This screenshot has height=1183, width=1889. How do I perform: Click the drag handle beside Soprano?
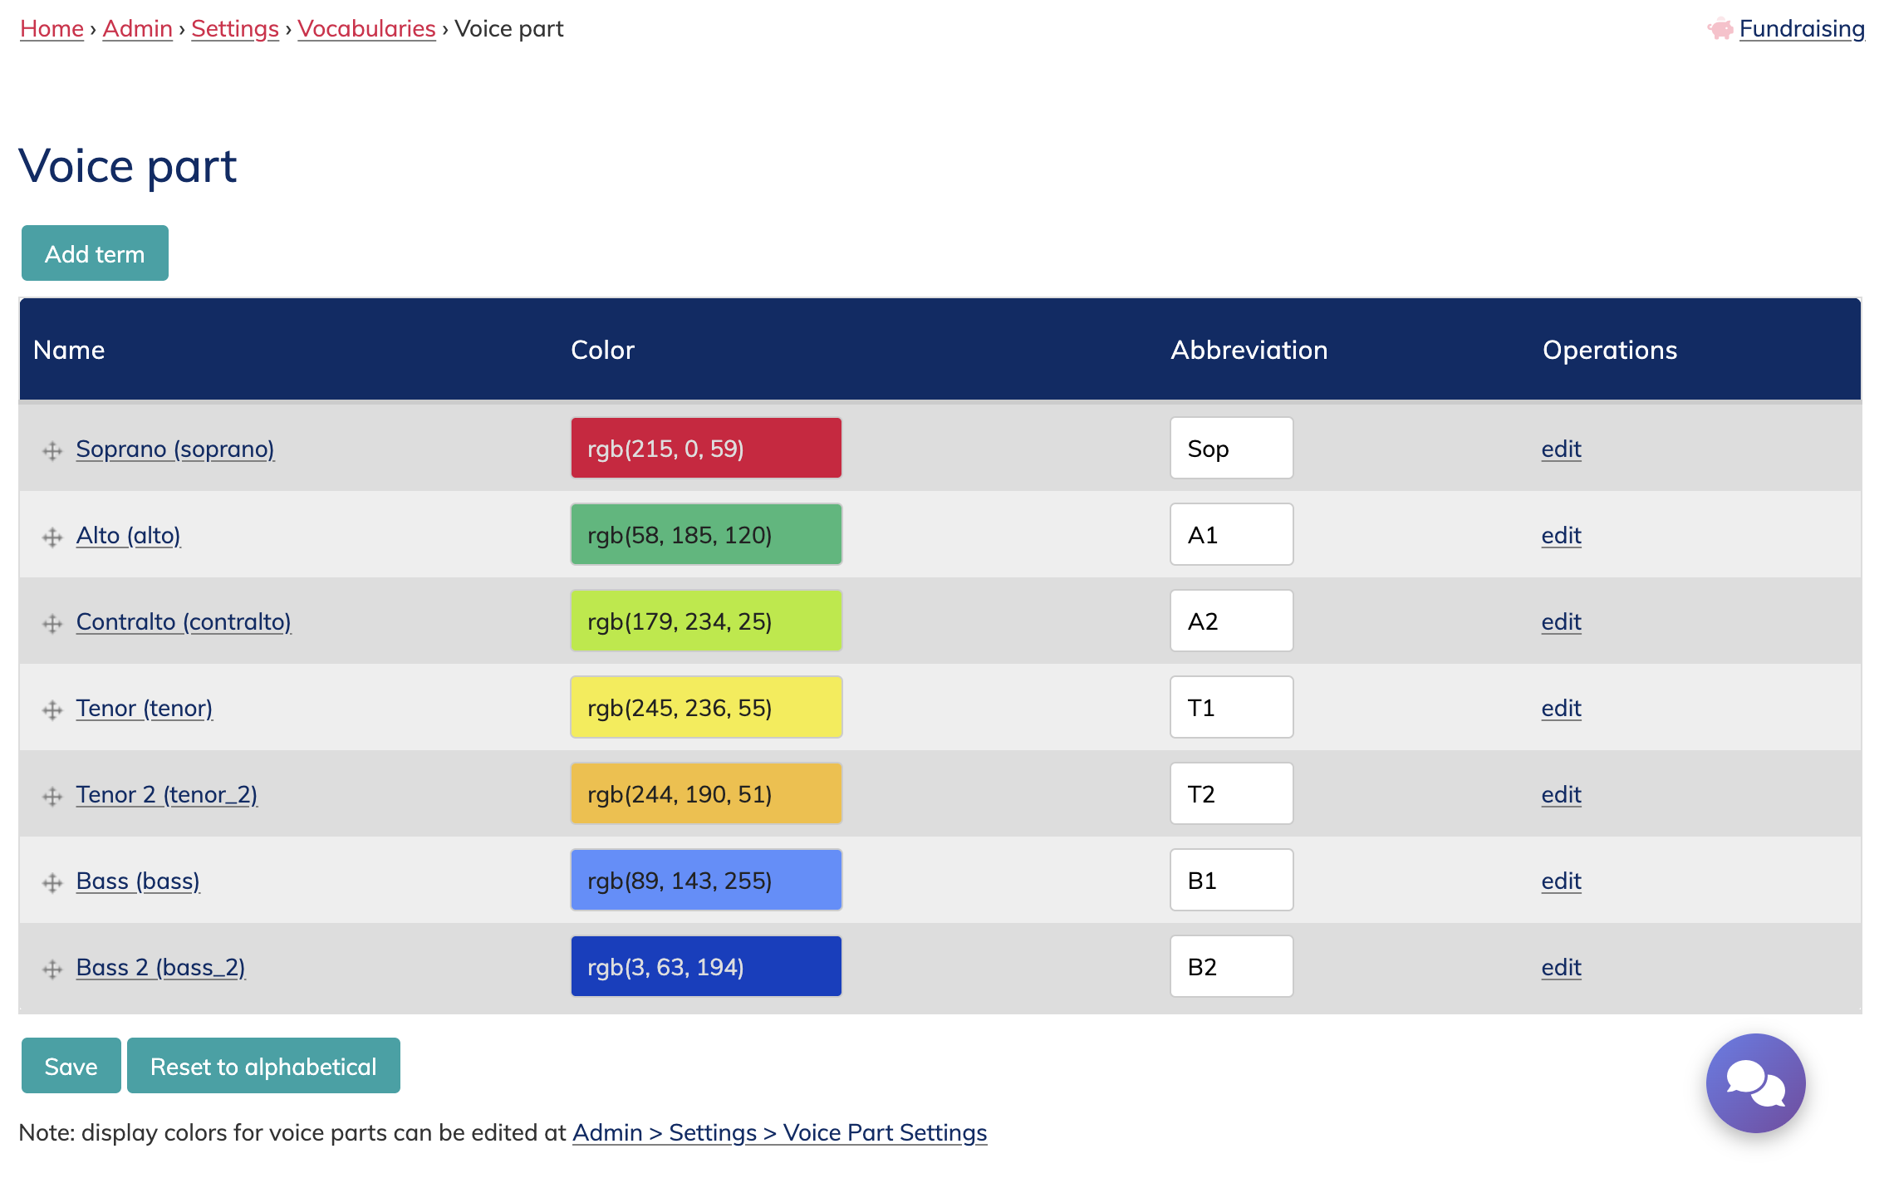52,450
